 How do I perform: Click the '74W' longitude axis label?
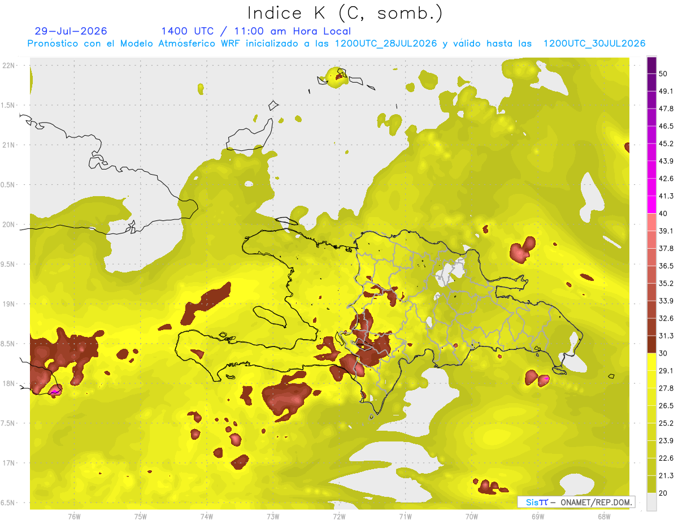(207, 517)
